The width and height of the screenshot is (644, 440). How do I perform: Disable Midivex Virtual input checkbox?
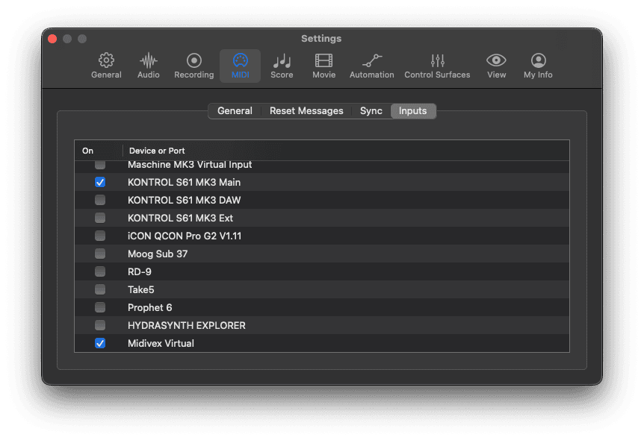[100, 343]
